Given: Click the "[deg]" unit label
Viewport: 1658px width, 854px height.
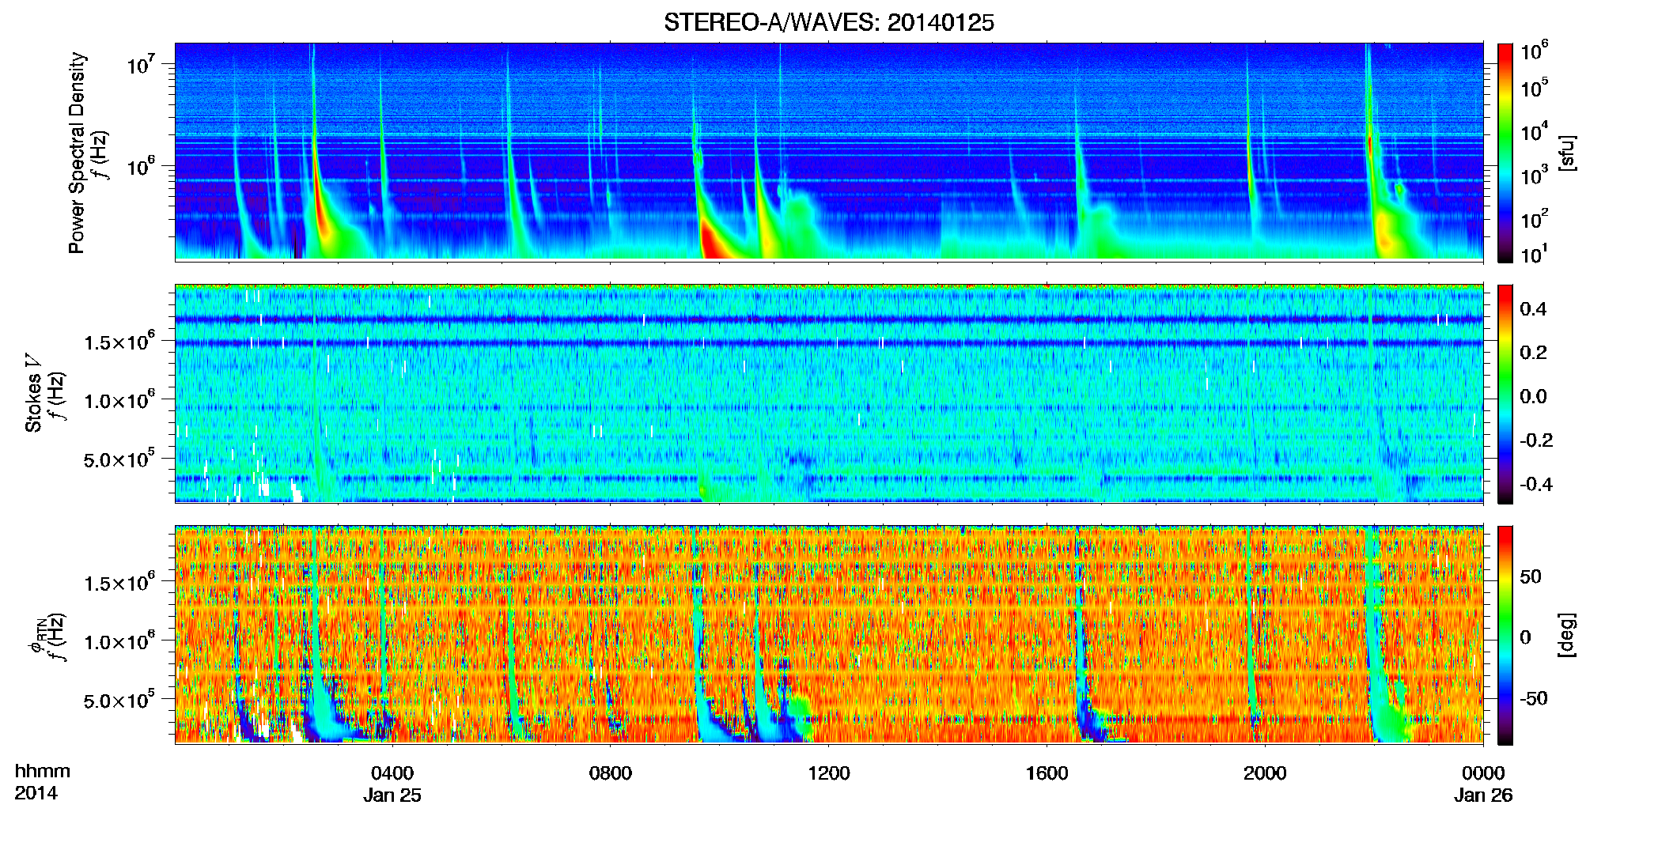Looking at the screenshot, I should (1567, 635).
